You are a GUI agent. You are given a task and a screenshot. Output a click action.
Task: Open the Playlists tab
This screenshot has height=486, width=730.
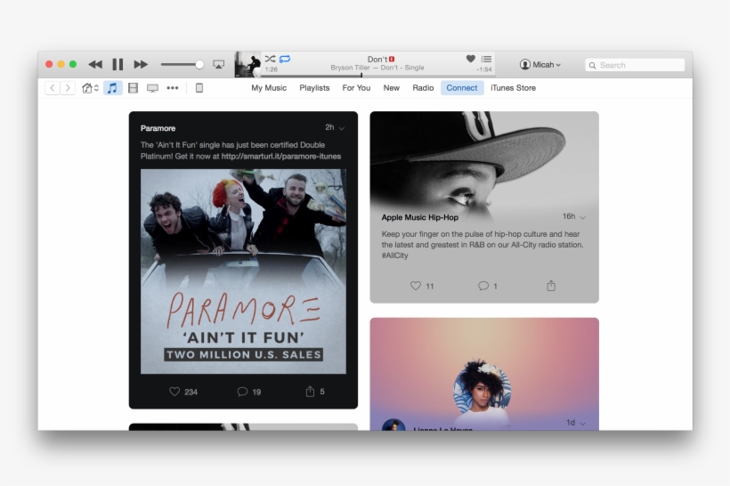(314, 88)
